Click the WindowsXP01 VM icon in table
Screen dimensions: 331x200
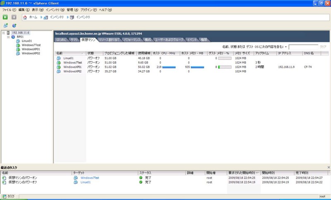[59, 67]
